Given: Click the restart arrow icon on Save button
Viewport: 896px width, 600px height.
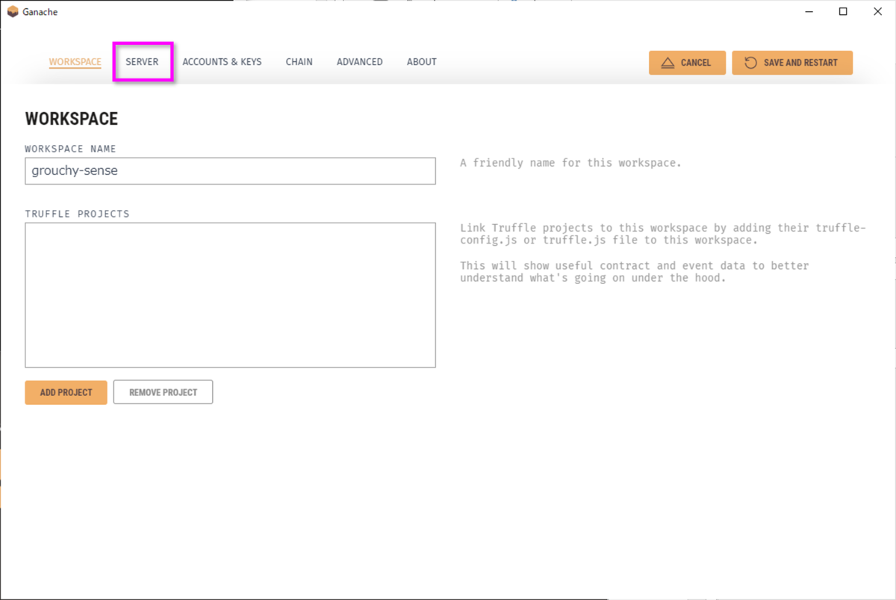Looking at the screenshot, I should 751,63.
